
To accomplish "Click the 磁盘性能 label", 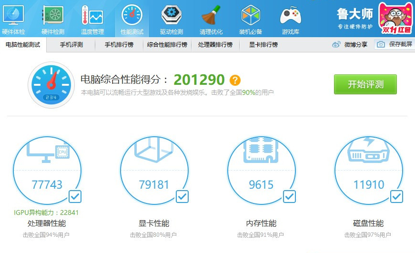I will [x=368, y=223].
